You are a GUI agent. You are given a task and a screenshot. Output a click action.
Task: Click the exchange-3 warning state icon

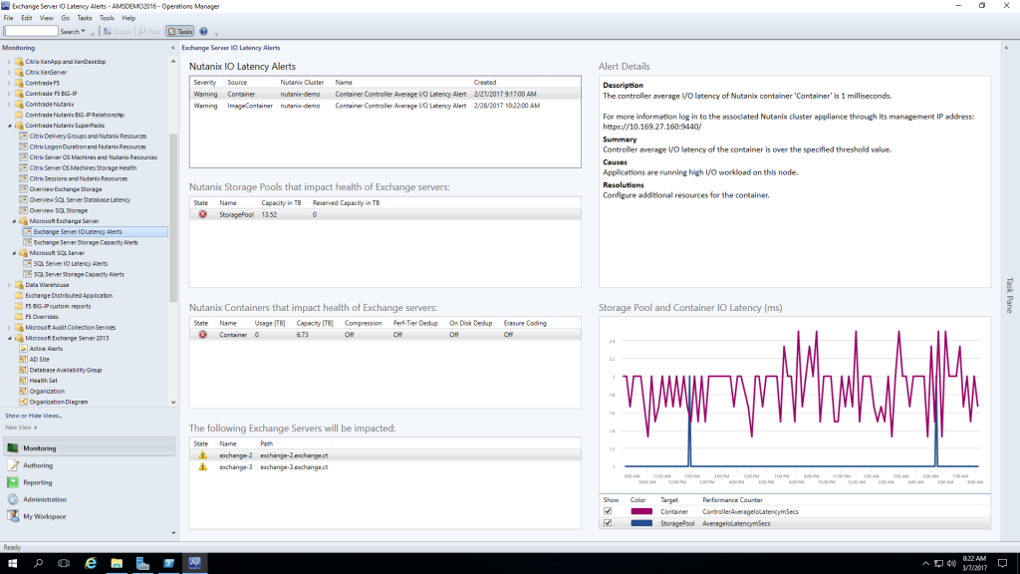coord(203,467)
